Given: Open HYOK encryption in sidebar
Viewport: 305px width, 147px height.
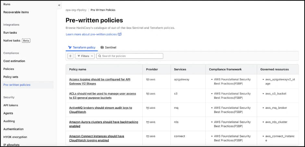Looking at the screenshot, I should (x=15, y=137).
